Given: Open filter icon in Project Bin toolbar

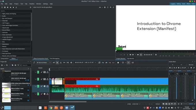Looking at the screenshot, I should (18, 65).
